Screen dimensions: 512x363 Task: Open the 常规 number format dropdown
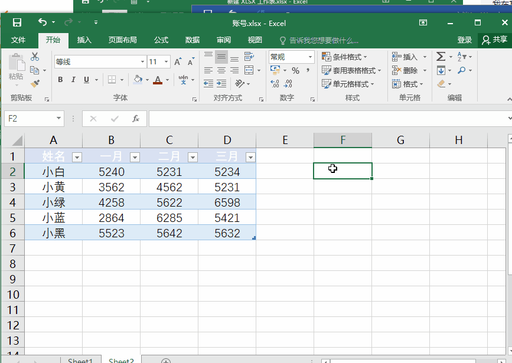pos(309,57)
